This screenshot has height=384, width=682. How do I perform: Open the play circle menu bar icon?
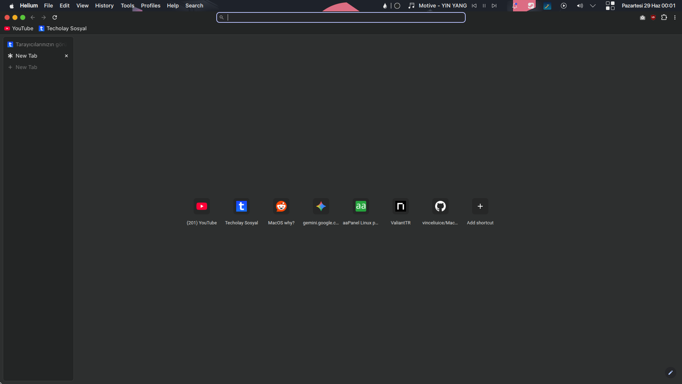(x=564, y=6)
